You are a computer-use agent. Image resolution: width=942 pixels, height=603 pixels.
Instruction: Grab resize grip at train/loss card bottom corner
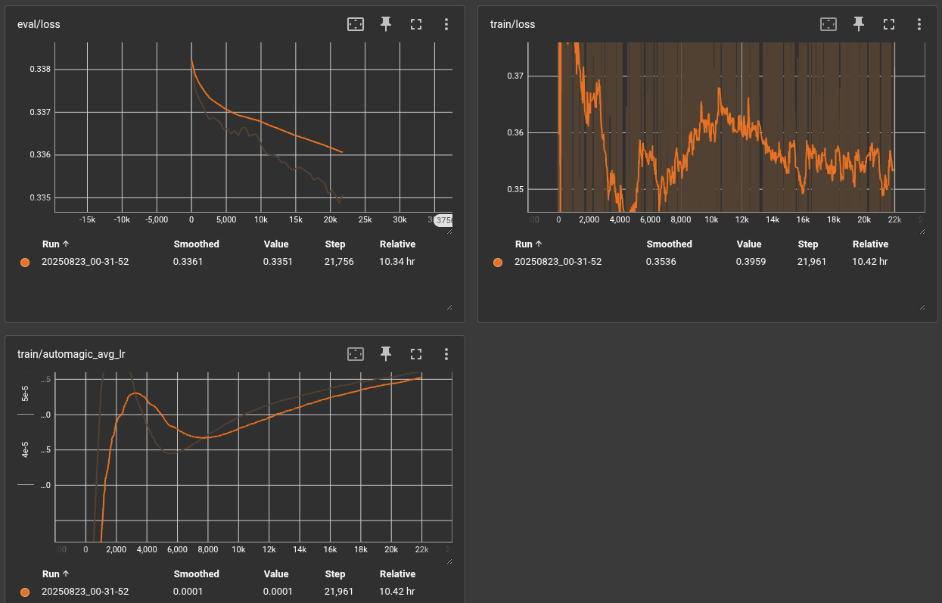pyautogui.click(x=921, y=306)
